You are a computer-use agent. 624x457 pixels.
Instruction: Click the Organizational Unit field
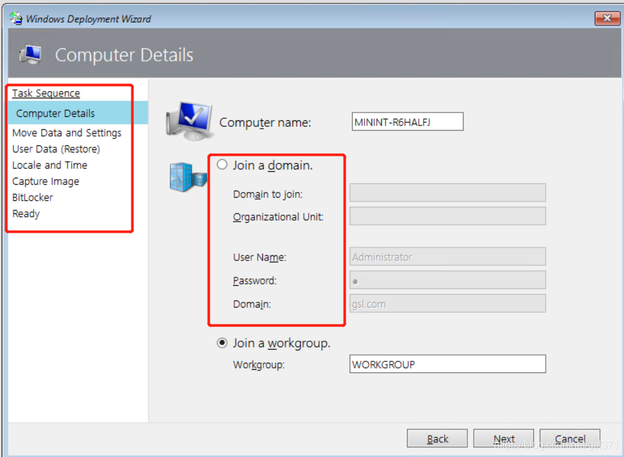[448, 216]
